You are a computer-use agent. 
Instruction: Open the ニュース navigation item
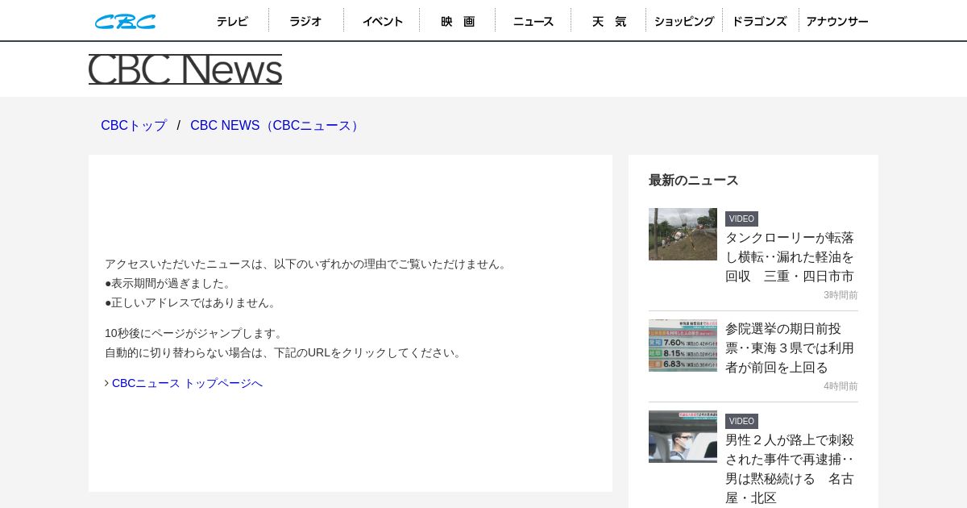(533, 22)
